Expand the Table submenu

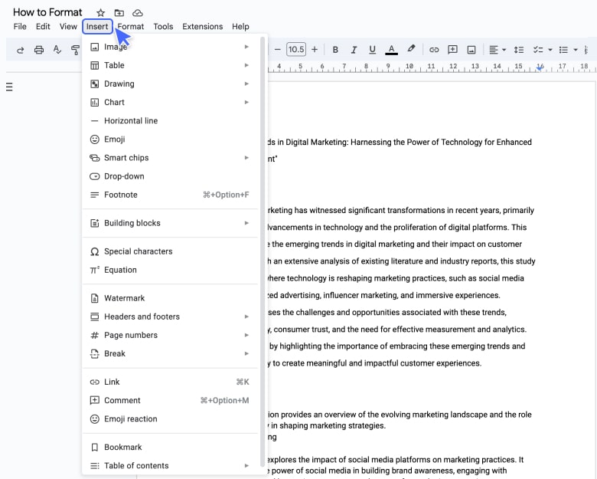[x=170, y=65]
